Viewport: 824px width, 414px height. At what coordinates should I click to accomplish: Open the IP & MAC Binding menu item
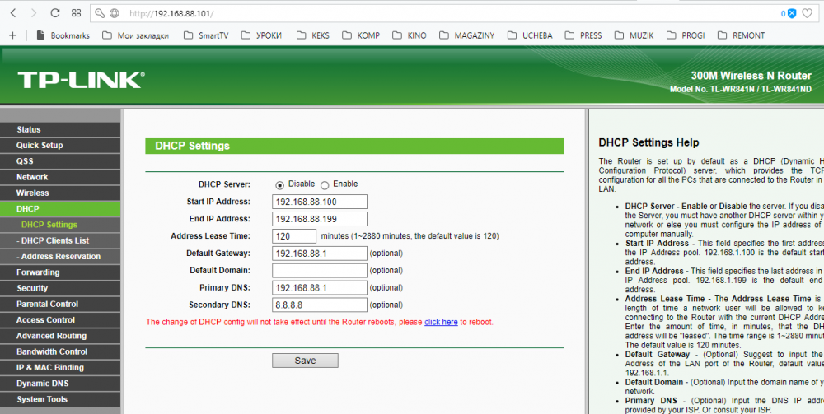click(x=60, y=367)
